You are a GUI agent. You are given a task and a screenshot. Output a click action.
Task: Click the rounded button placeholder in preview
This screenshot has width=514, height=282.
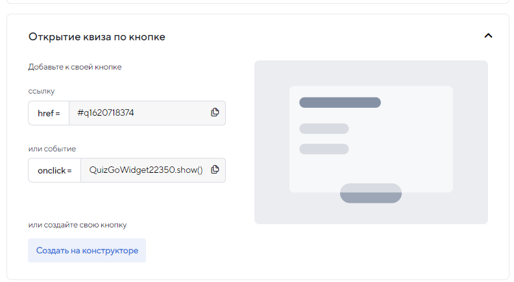pos(371,193)
